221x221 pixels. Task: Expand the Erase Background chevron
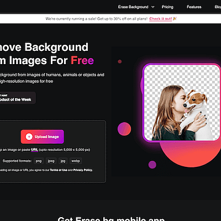click(153, 7)
